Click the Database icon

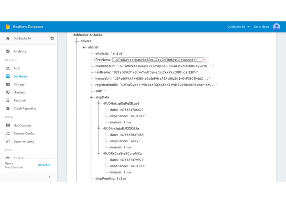(8, 76)
